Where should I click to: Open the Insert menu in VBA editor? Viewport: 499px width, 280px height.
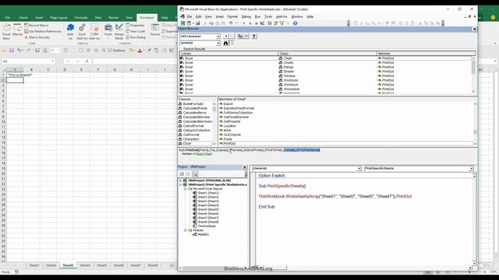220,16
